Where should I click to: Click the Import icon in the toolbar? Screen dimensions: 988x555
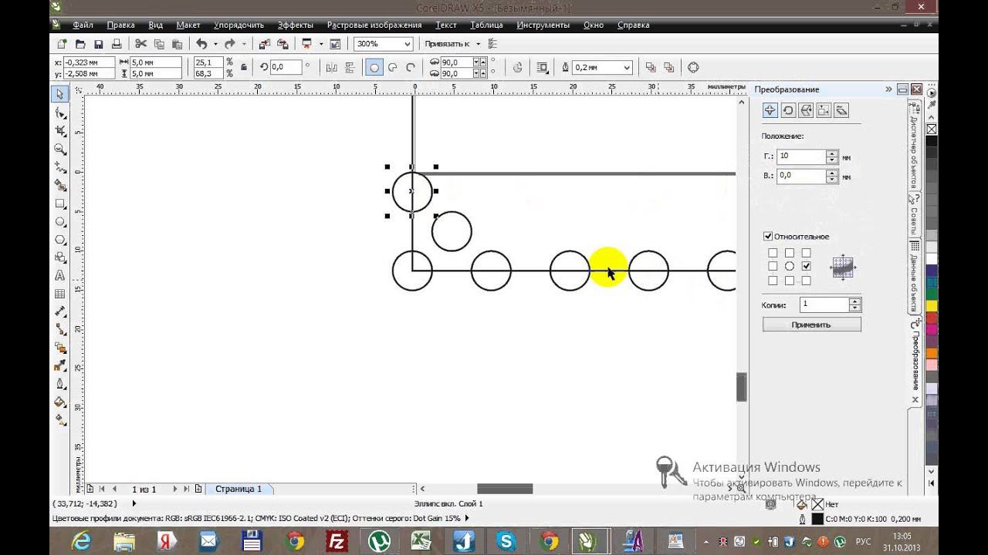coord(265,44)
